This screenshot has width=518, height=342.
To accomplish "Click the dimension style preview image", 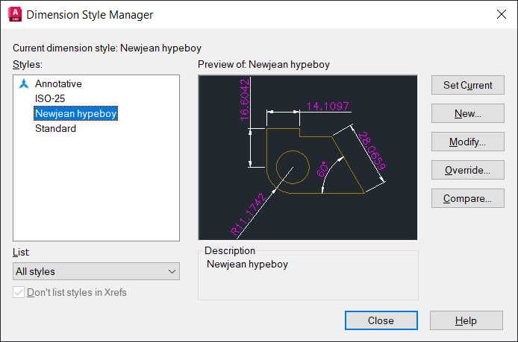I will click(308, 158).
